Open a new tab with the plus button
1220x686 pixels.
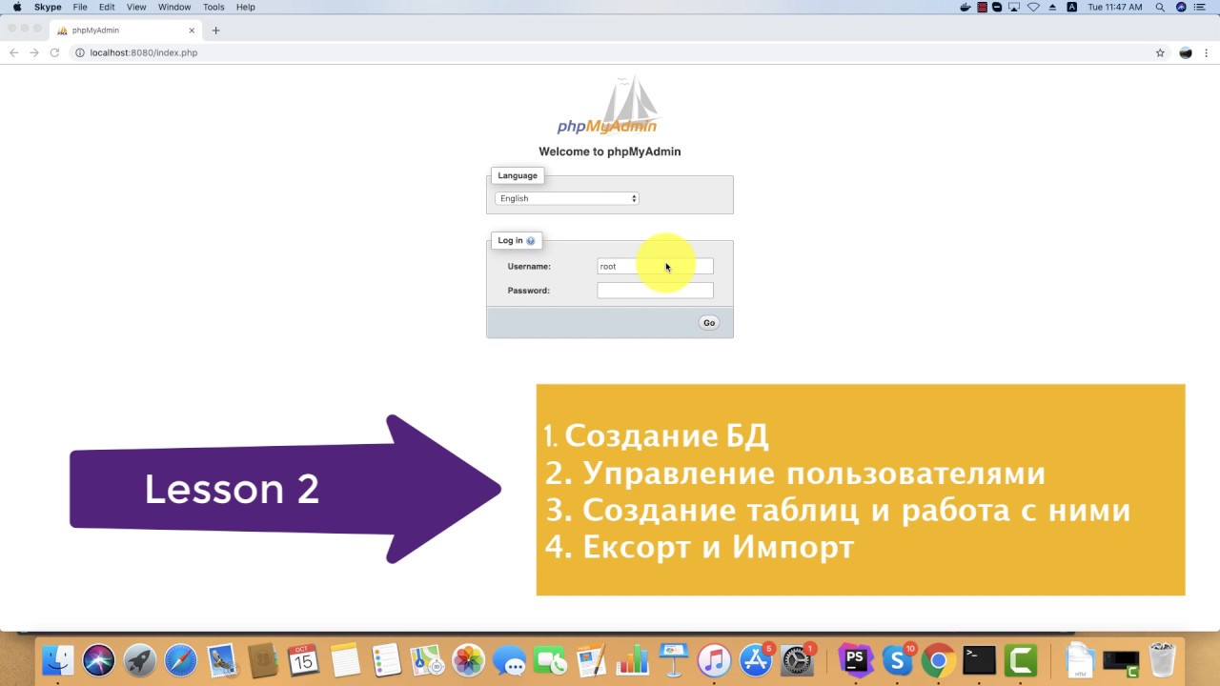click(x=215, y=30)
